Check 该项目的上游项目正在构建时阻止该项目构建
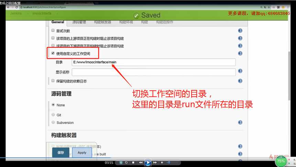Screen dimensions: 296x167 pos(53,38)
